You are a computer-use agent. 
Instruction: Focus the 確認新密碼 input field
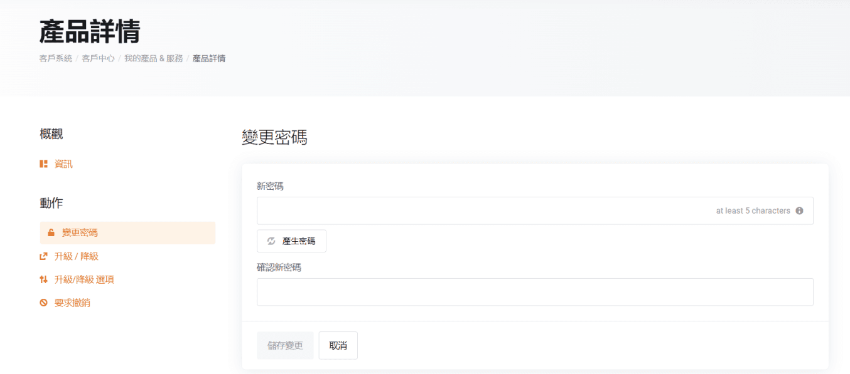click(x=534, y=292)
